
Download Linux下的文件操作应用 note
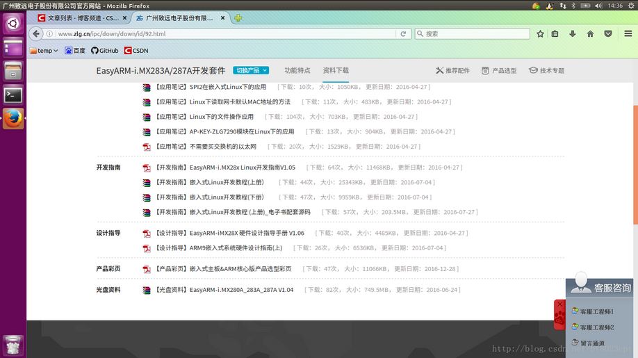point(204,117)
